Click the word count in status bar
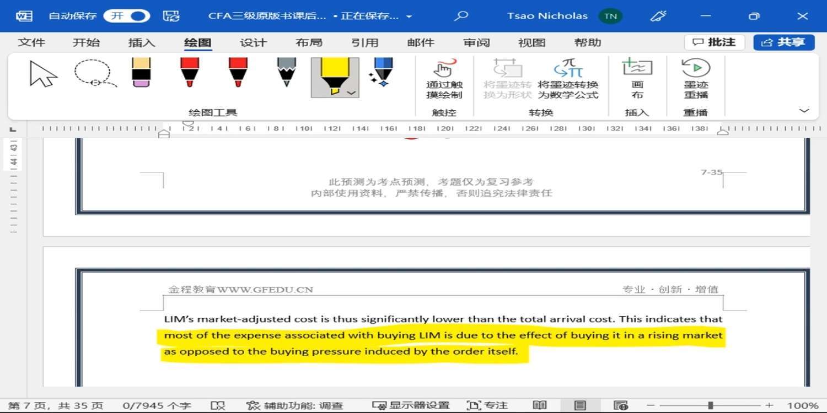The height and width of the screenshot is (413, 827). coord(157,406)
